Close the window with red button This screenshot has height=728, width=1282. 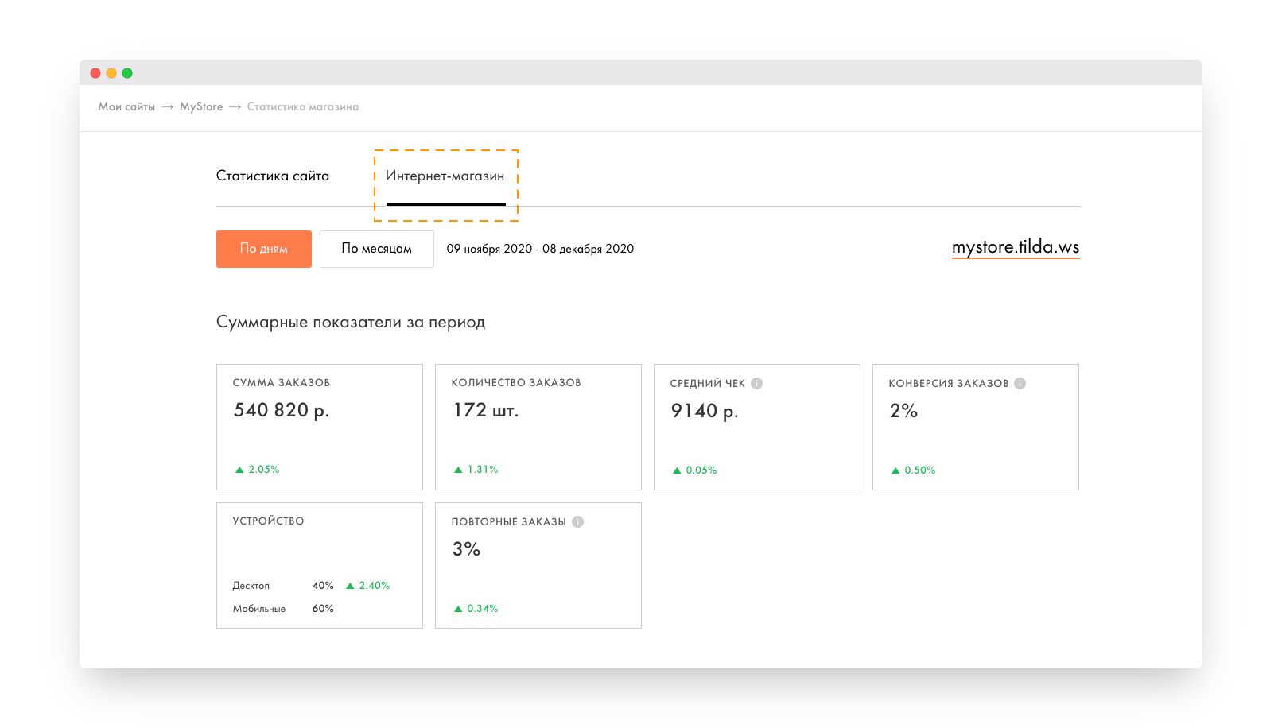95,73
